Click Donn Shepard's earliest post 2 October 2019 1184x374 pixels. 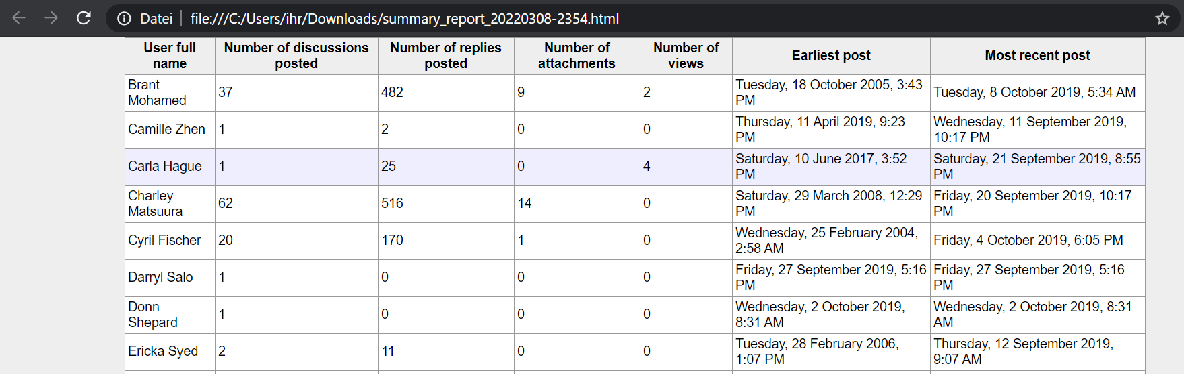tap(820, 315)
